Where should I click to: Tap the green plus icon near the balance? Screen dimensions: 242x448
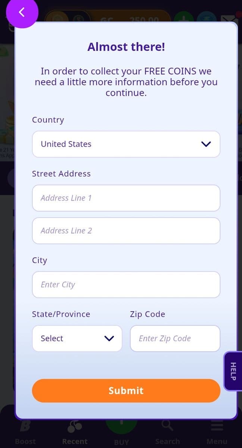(183, 19)
